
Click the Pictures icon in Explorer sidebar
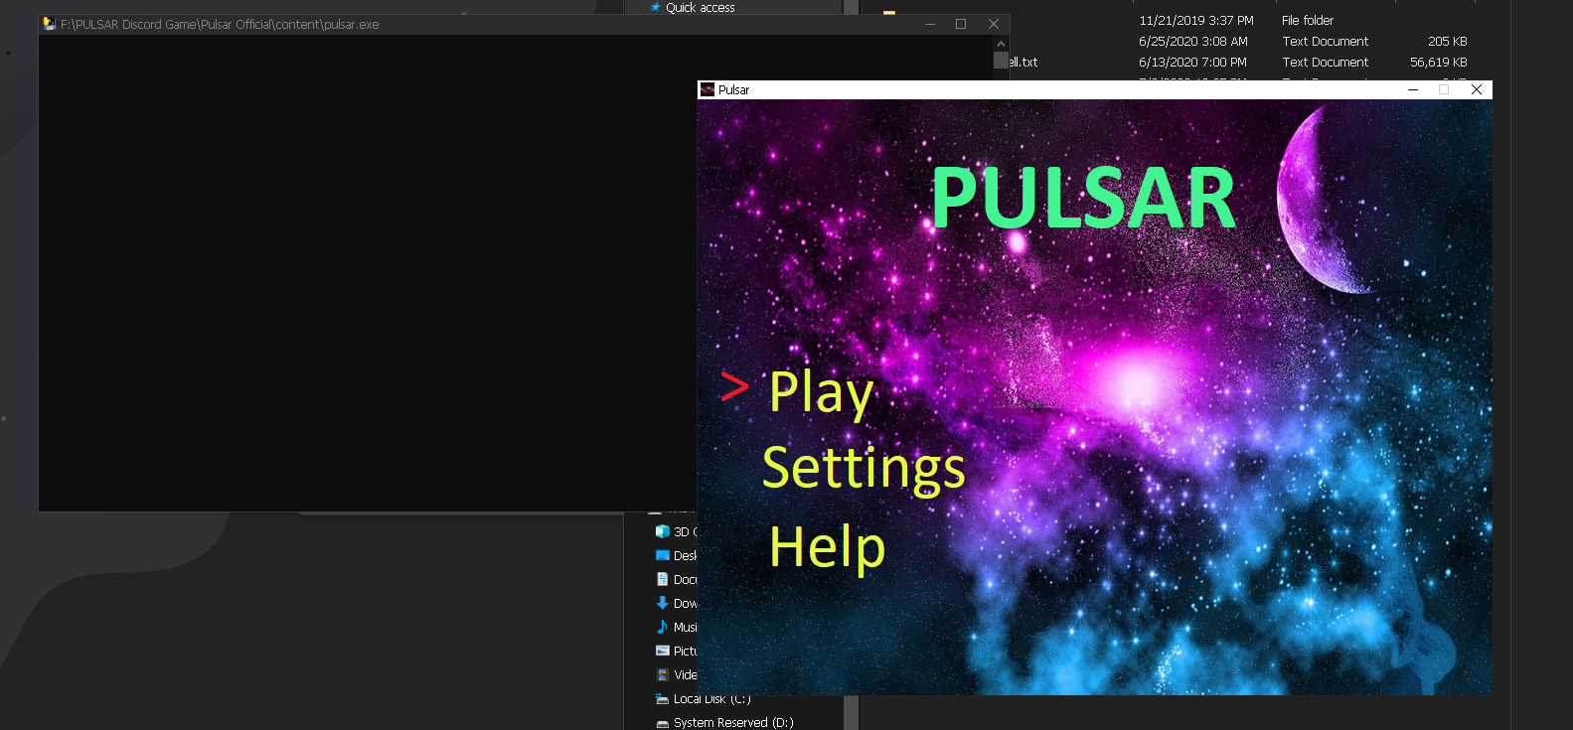tap(662, 651)
